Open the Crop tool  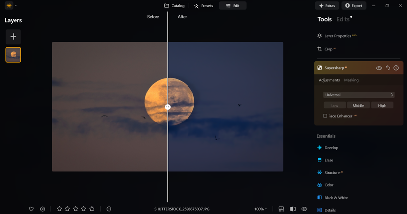(326, 49)
